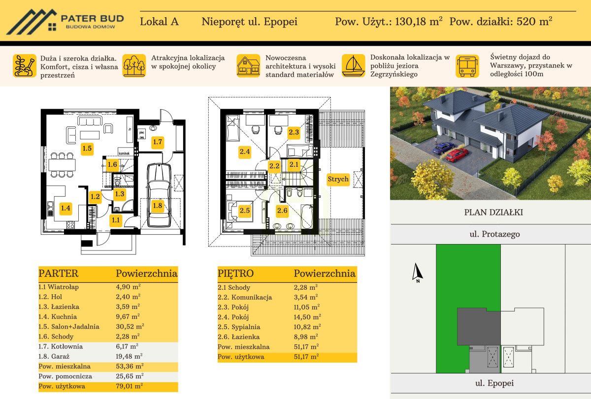The height and width of the screenshot is (399, 591).
Task: Click the 'Atrakcyjna lokalizacja' description
Action: (x=188, y=62)
